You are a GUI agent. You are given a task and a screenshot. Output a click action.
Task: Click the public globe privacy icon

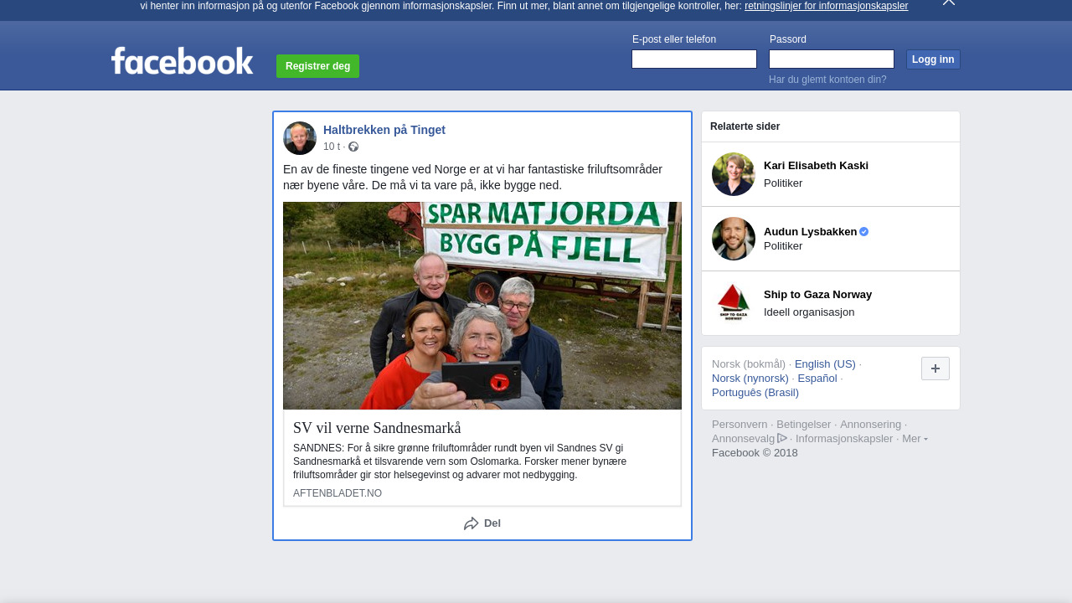(x=353, y=147)
